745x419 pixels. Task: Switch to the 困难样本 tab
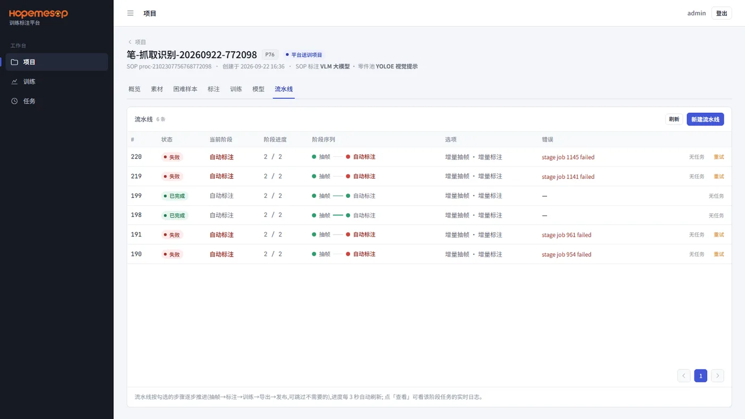(x=185, y=89)
